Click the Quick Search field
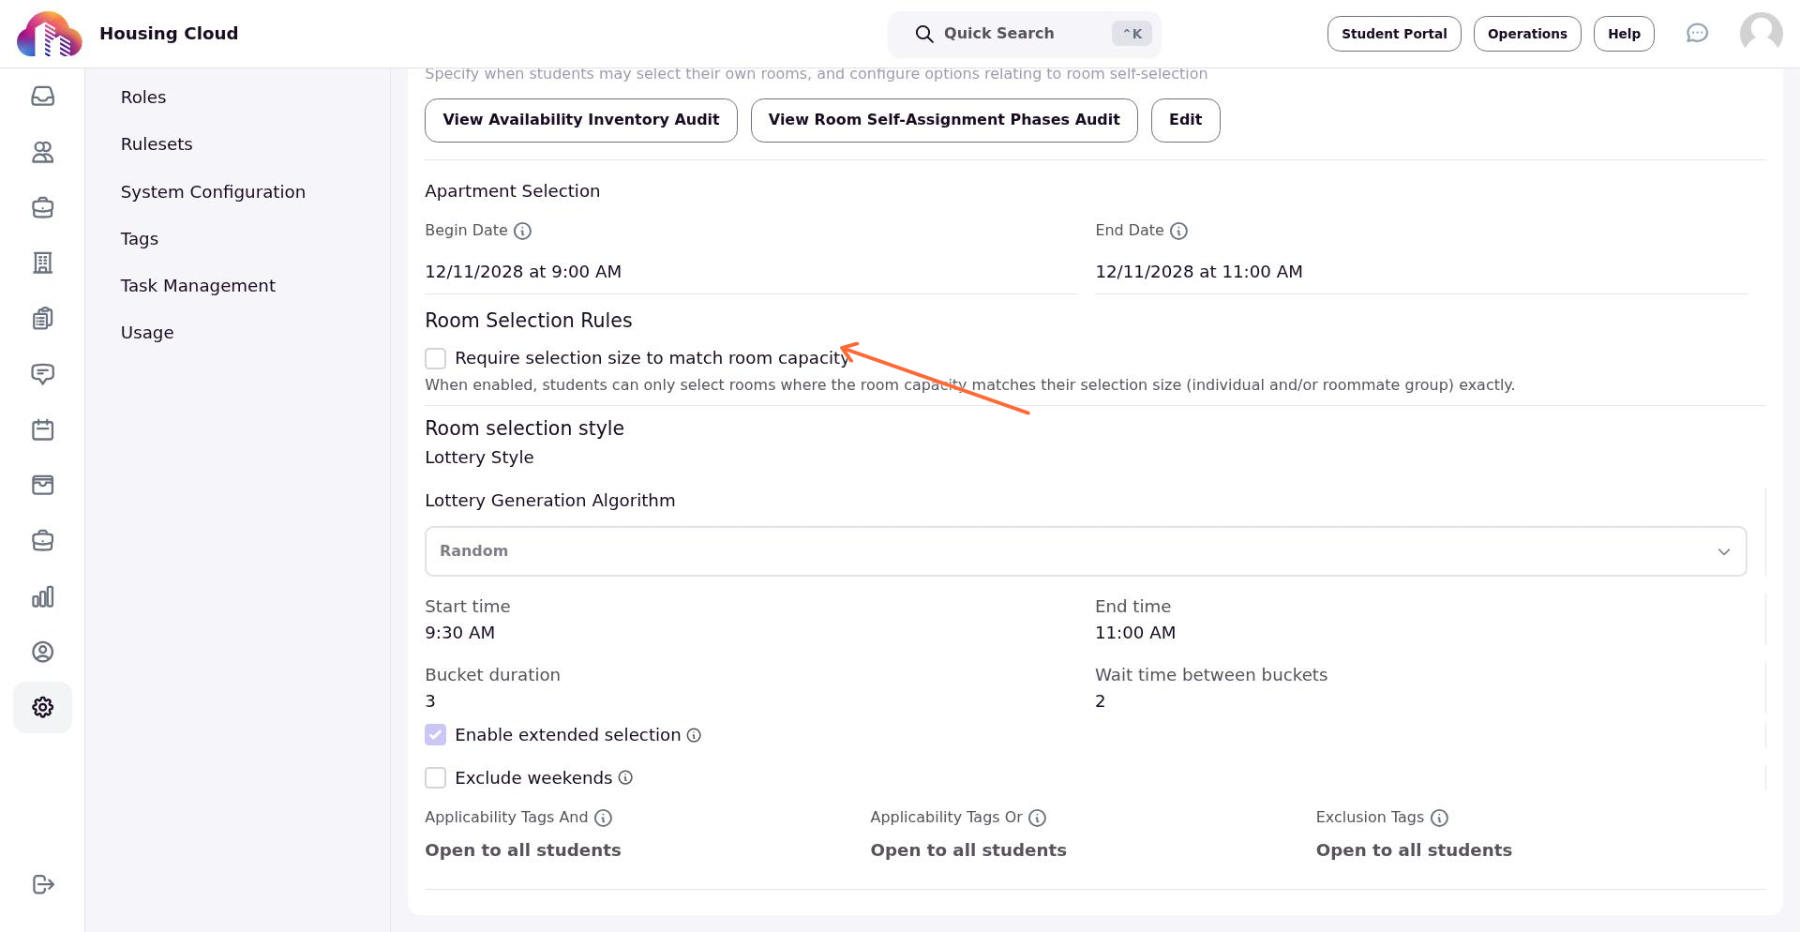Viewport: 1800px width, 932px height. tap(1024, 34)
